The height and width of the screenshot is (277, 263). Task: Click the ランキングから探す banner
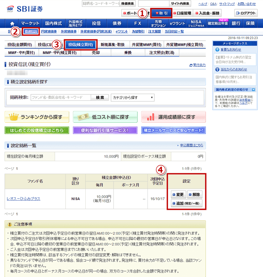click(37, 117)
